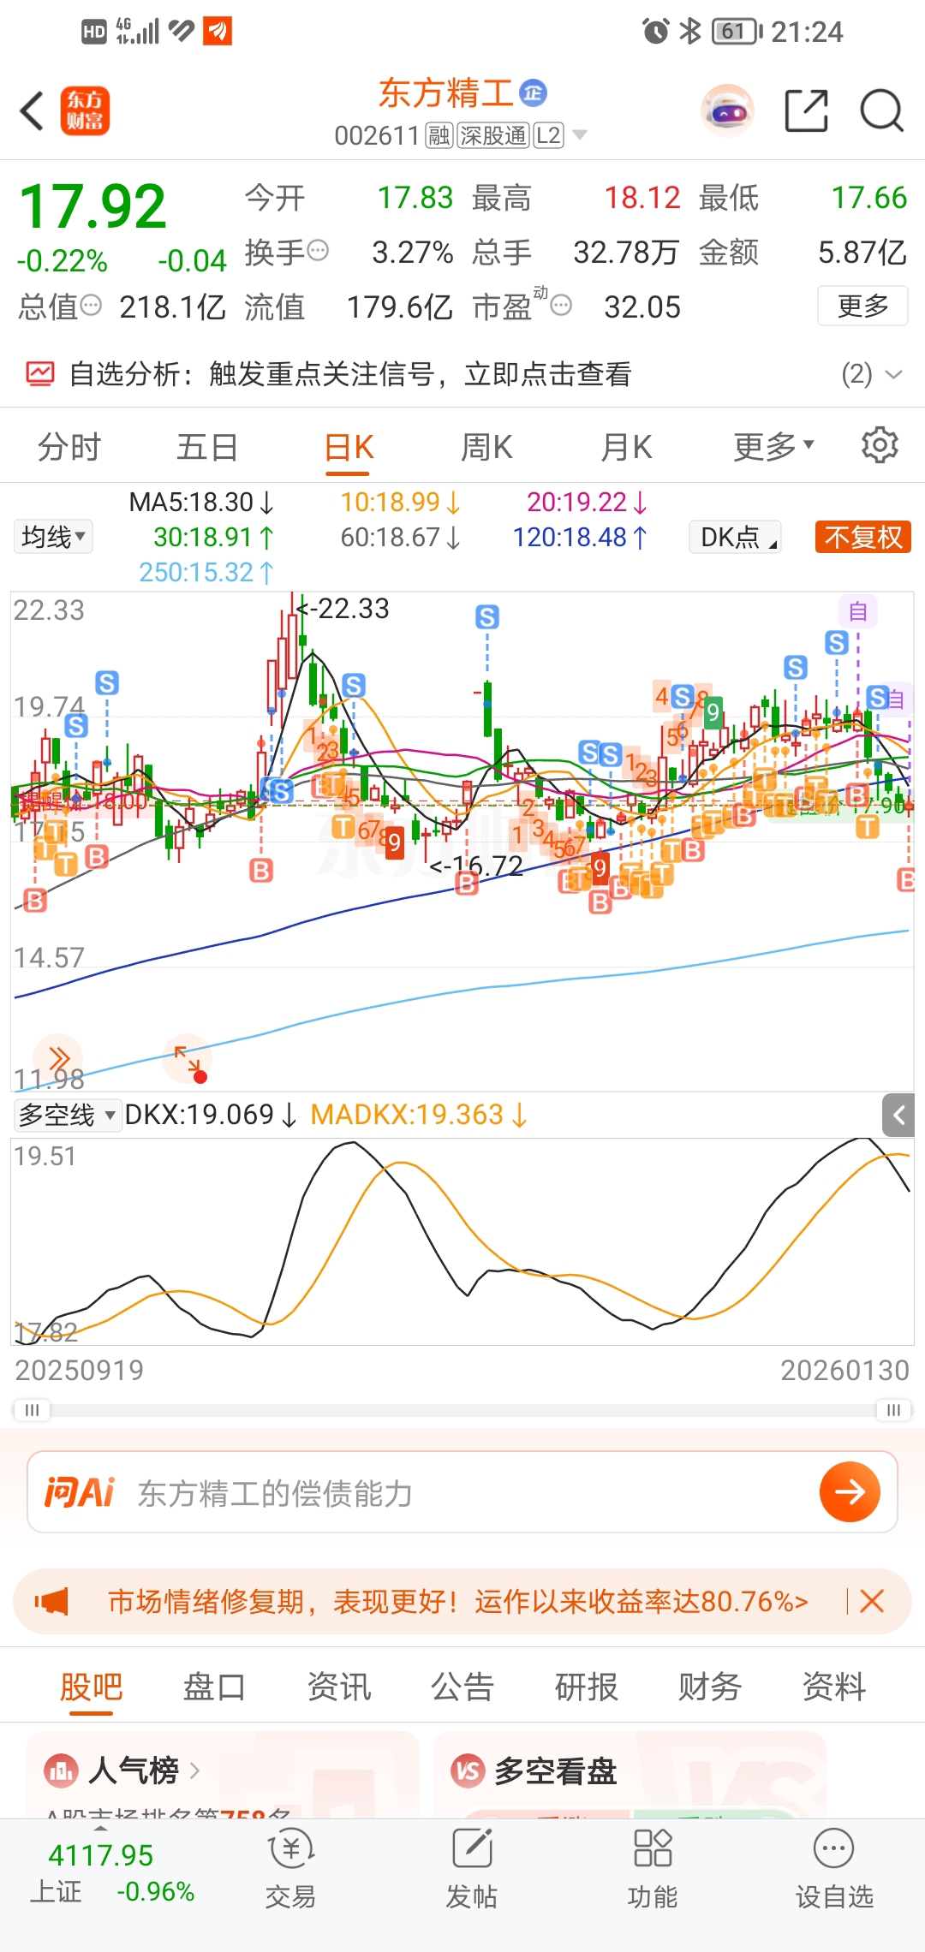Viewport: 925px width, 1952px height.
Task: Tap the current price 17.92
Action: click(x=92, y=207)
